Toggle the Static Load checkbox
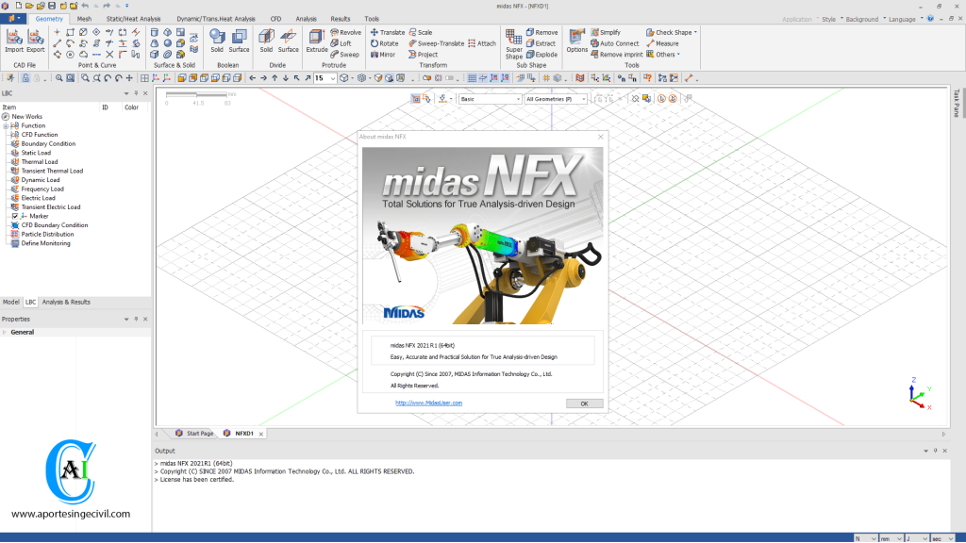 pos(14,153)
